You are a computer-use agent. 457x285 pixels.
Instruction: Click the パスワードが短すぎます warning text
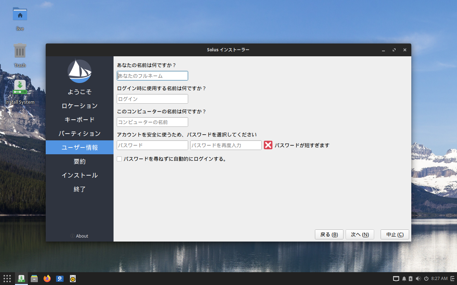pyautogui.click(x=302, y=145)
